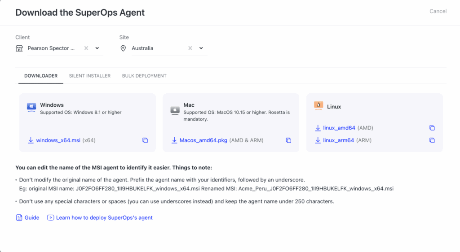Switch to the Bulk Deployment tab
The image size is (460, 252).
tap(144, 76)
